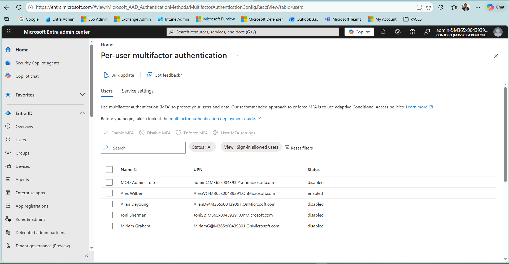
Task: Click the main content vertical scrollbar
Action: click(x=505, y=134)
